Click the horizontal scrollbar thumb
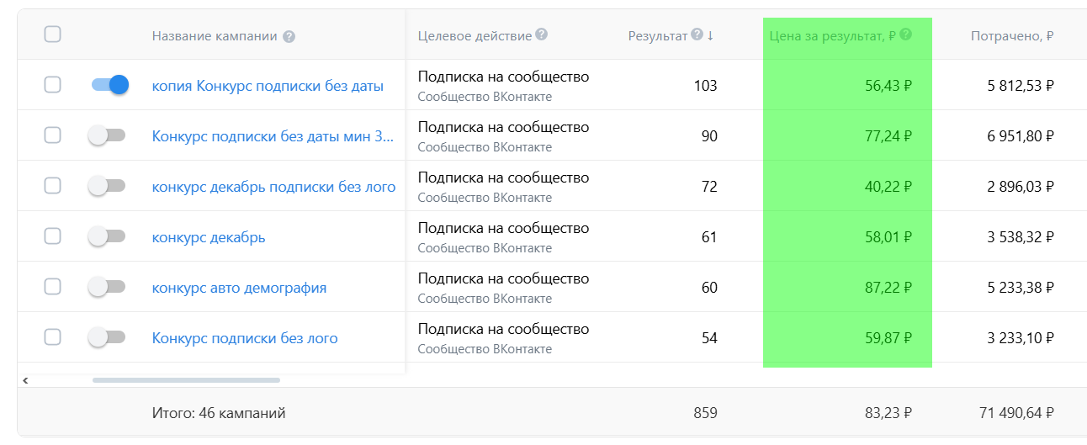The image size is (1087, 445). [186, 380]
